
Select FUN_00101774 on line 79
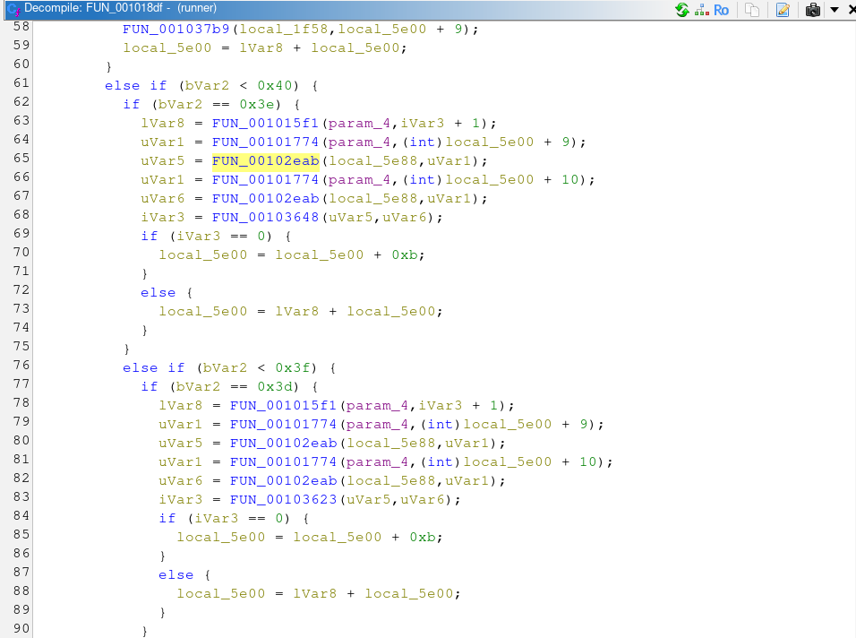coord(283,425)
